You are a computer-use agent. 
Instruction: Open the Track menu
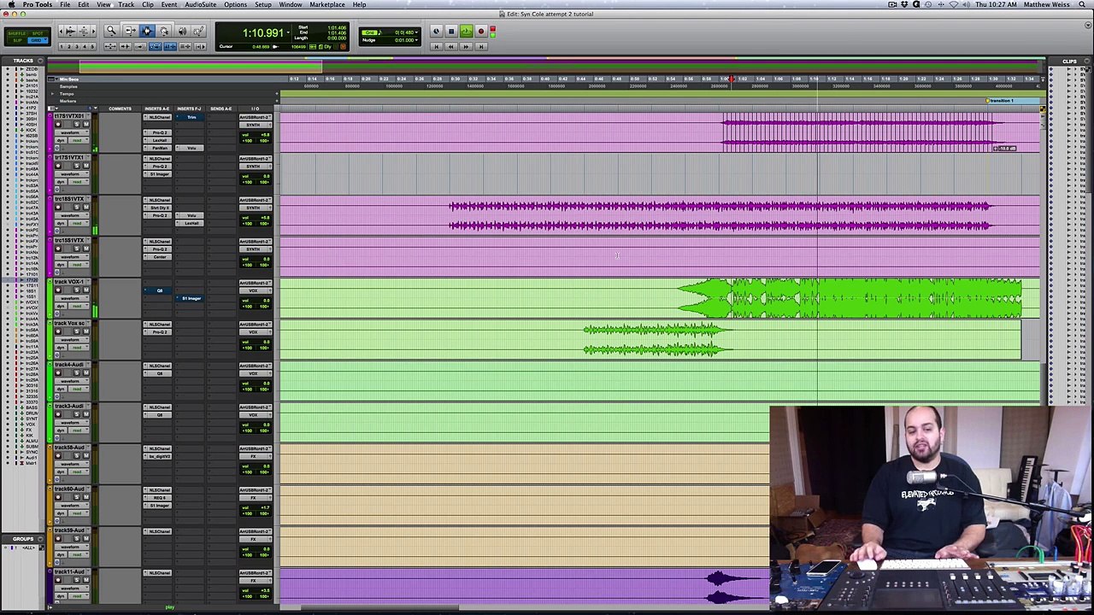coord(126,4)
